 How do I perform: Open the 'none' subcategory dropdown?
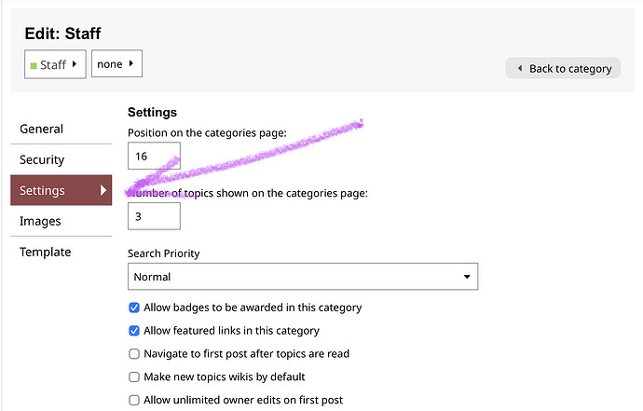116,63
